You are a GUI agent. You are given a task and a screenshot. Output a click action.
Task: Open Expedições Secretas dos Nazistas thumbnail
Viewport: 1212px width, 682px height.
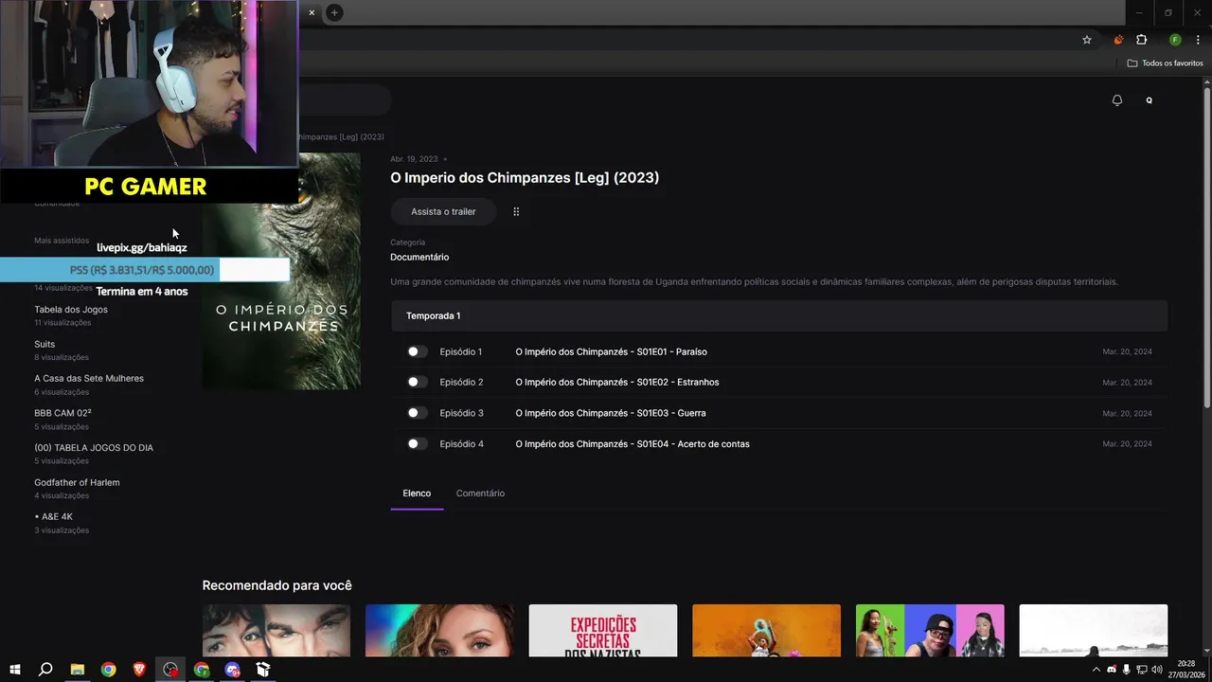click(603, 630)
